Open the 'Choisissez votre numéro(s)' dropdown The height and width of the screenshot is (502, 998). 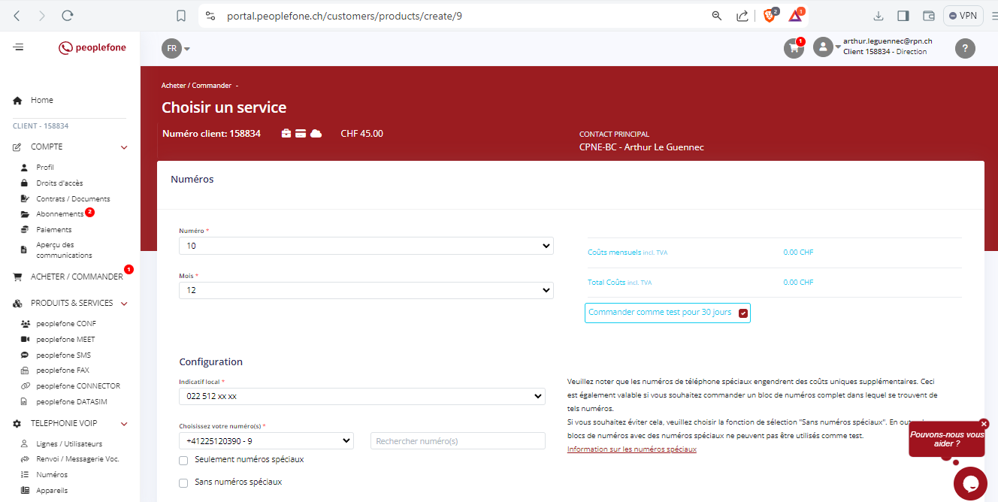(266, 441)
